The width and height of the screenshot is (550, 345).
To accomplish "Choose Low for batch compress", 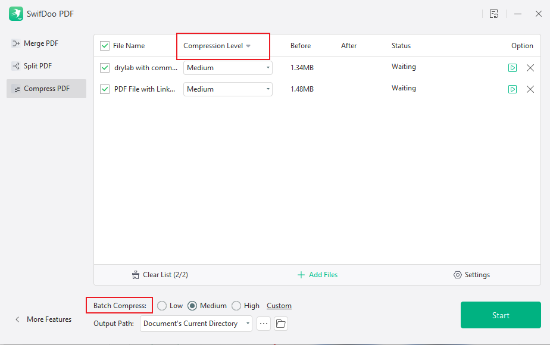I will [161, 305].
